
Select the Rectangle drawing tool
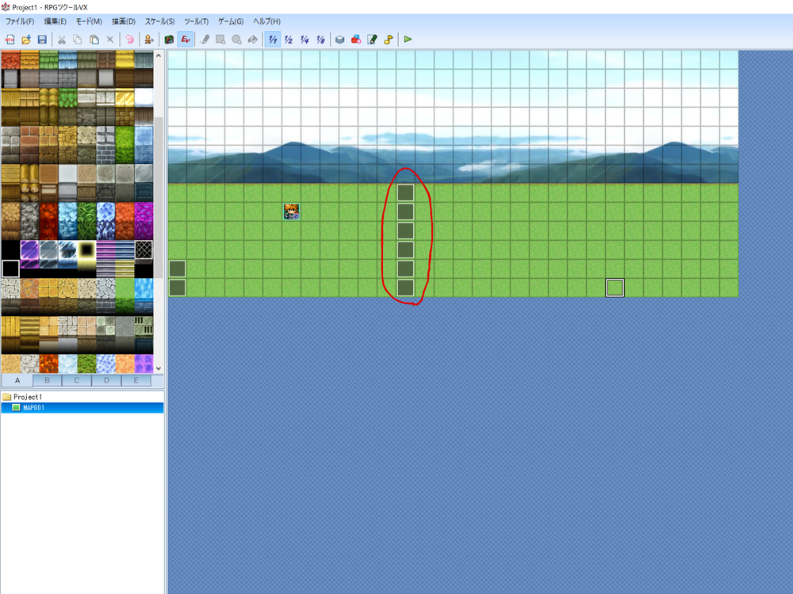tap(220, 40)
